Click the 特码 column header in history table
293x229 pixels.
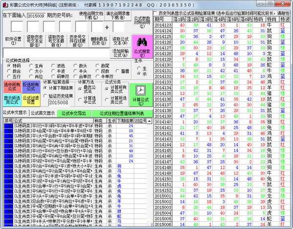[259, 19]
